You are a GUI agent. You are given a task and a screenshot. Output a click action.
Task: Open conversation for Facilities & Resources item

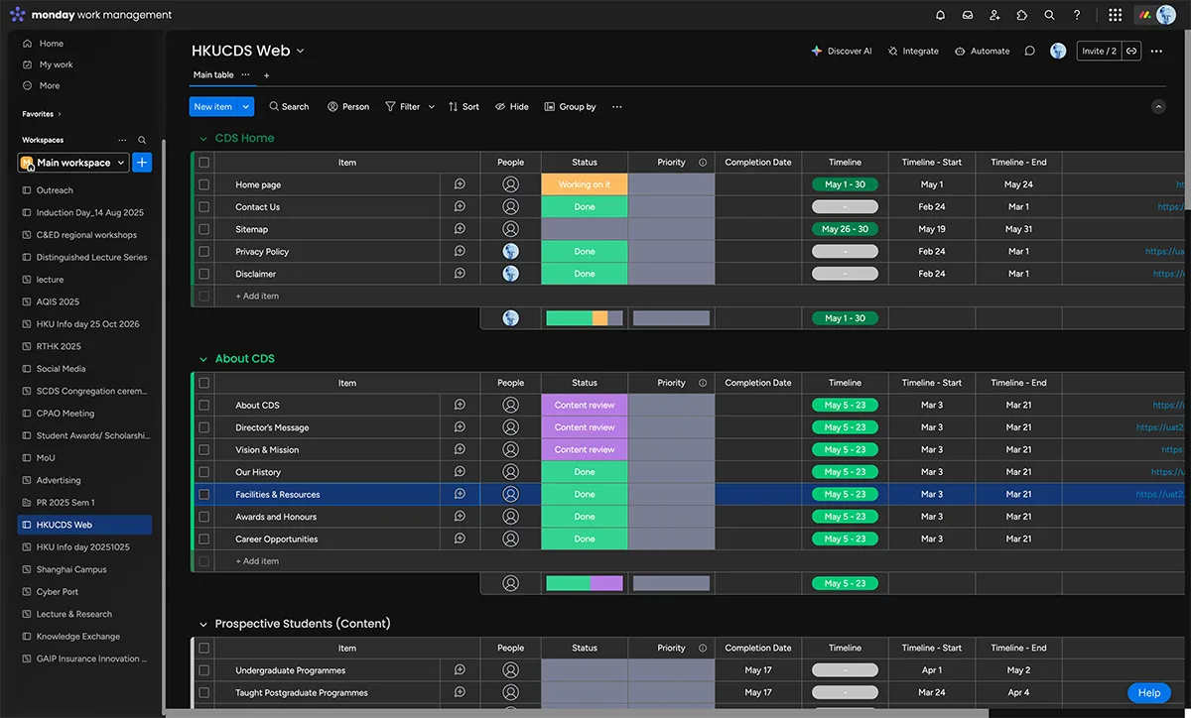[460, 494]
